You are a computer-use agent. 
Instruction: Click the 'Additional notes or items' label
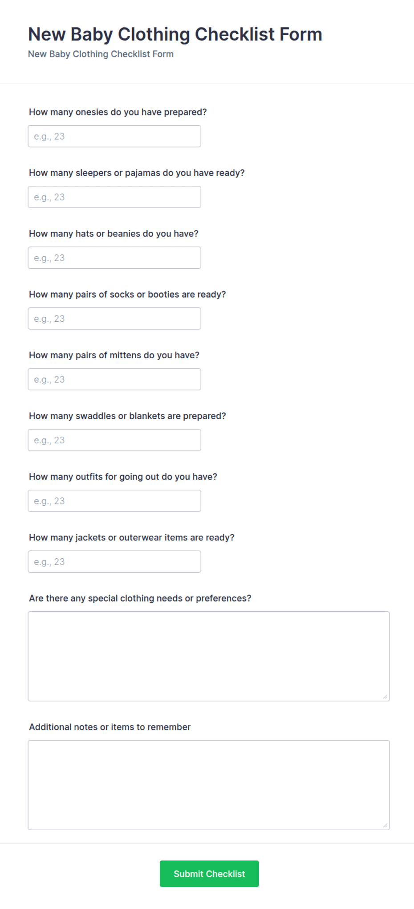tap(110, 727)
